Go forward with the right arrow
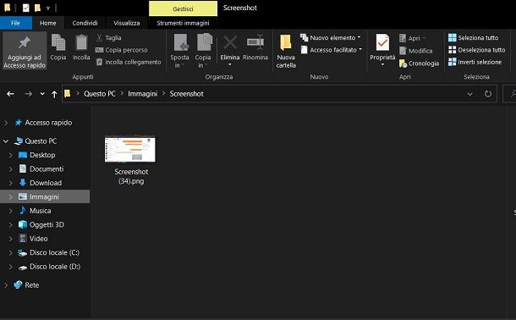Viewport: 516px width, 320px height. (29, 94)
